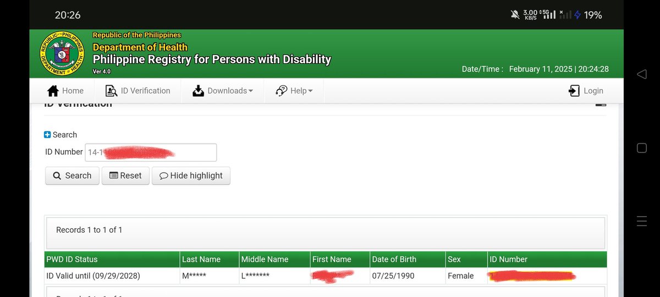
Task: Click the download tray icon beside Downloads
Action: point(198,91)
